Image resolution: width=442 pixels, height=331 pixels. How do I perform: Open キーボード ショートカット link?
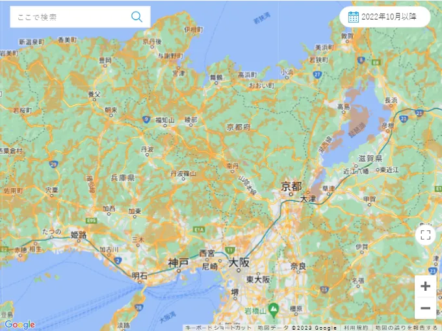218,328
